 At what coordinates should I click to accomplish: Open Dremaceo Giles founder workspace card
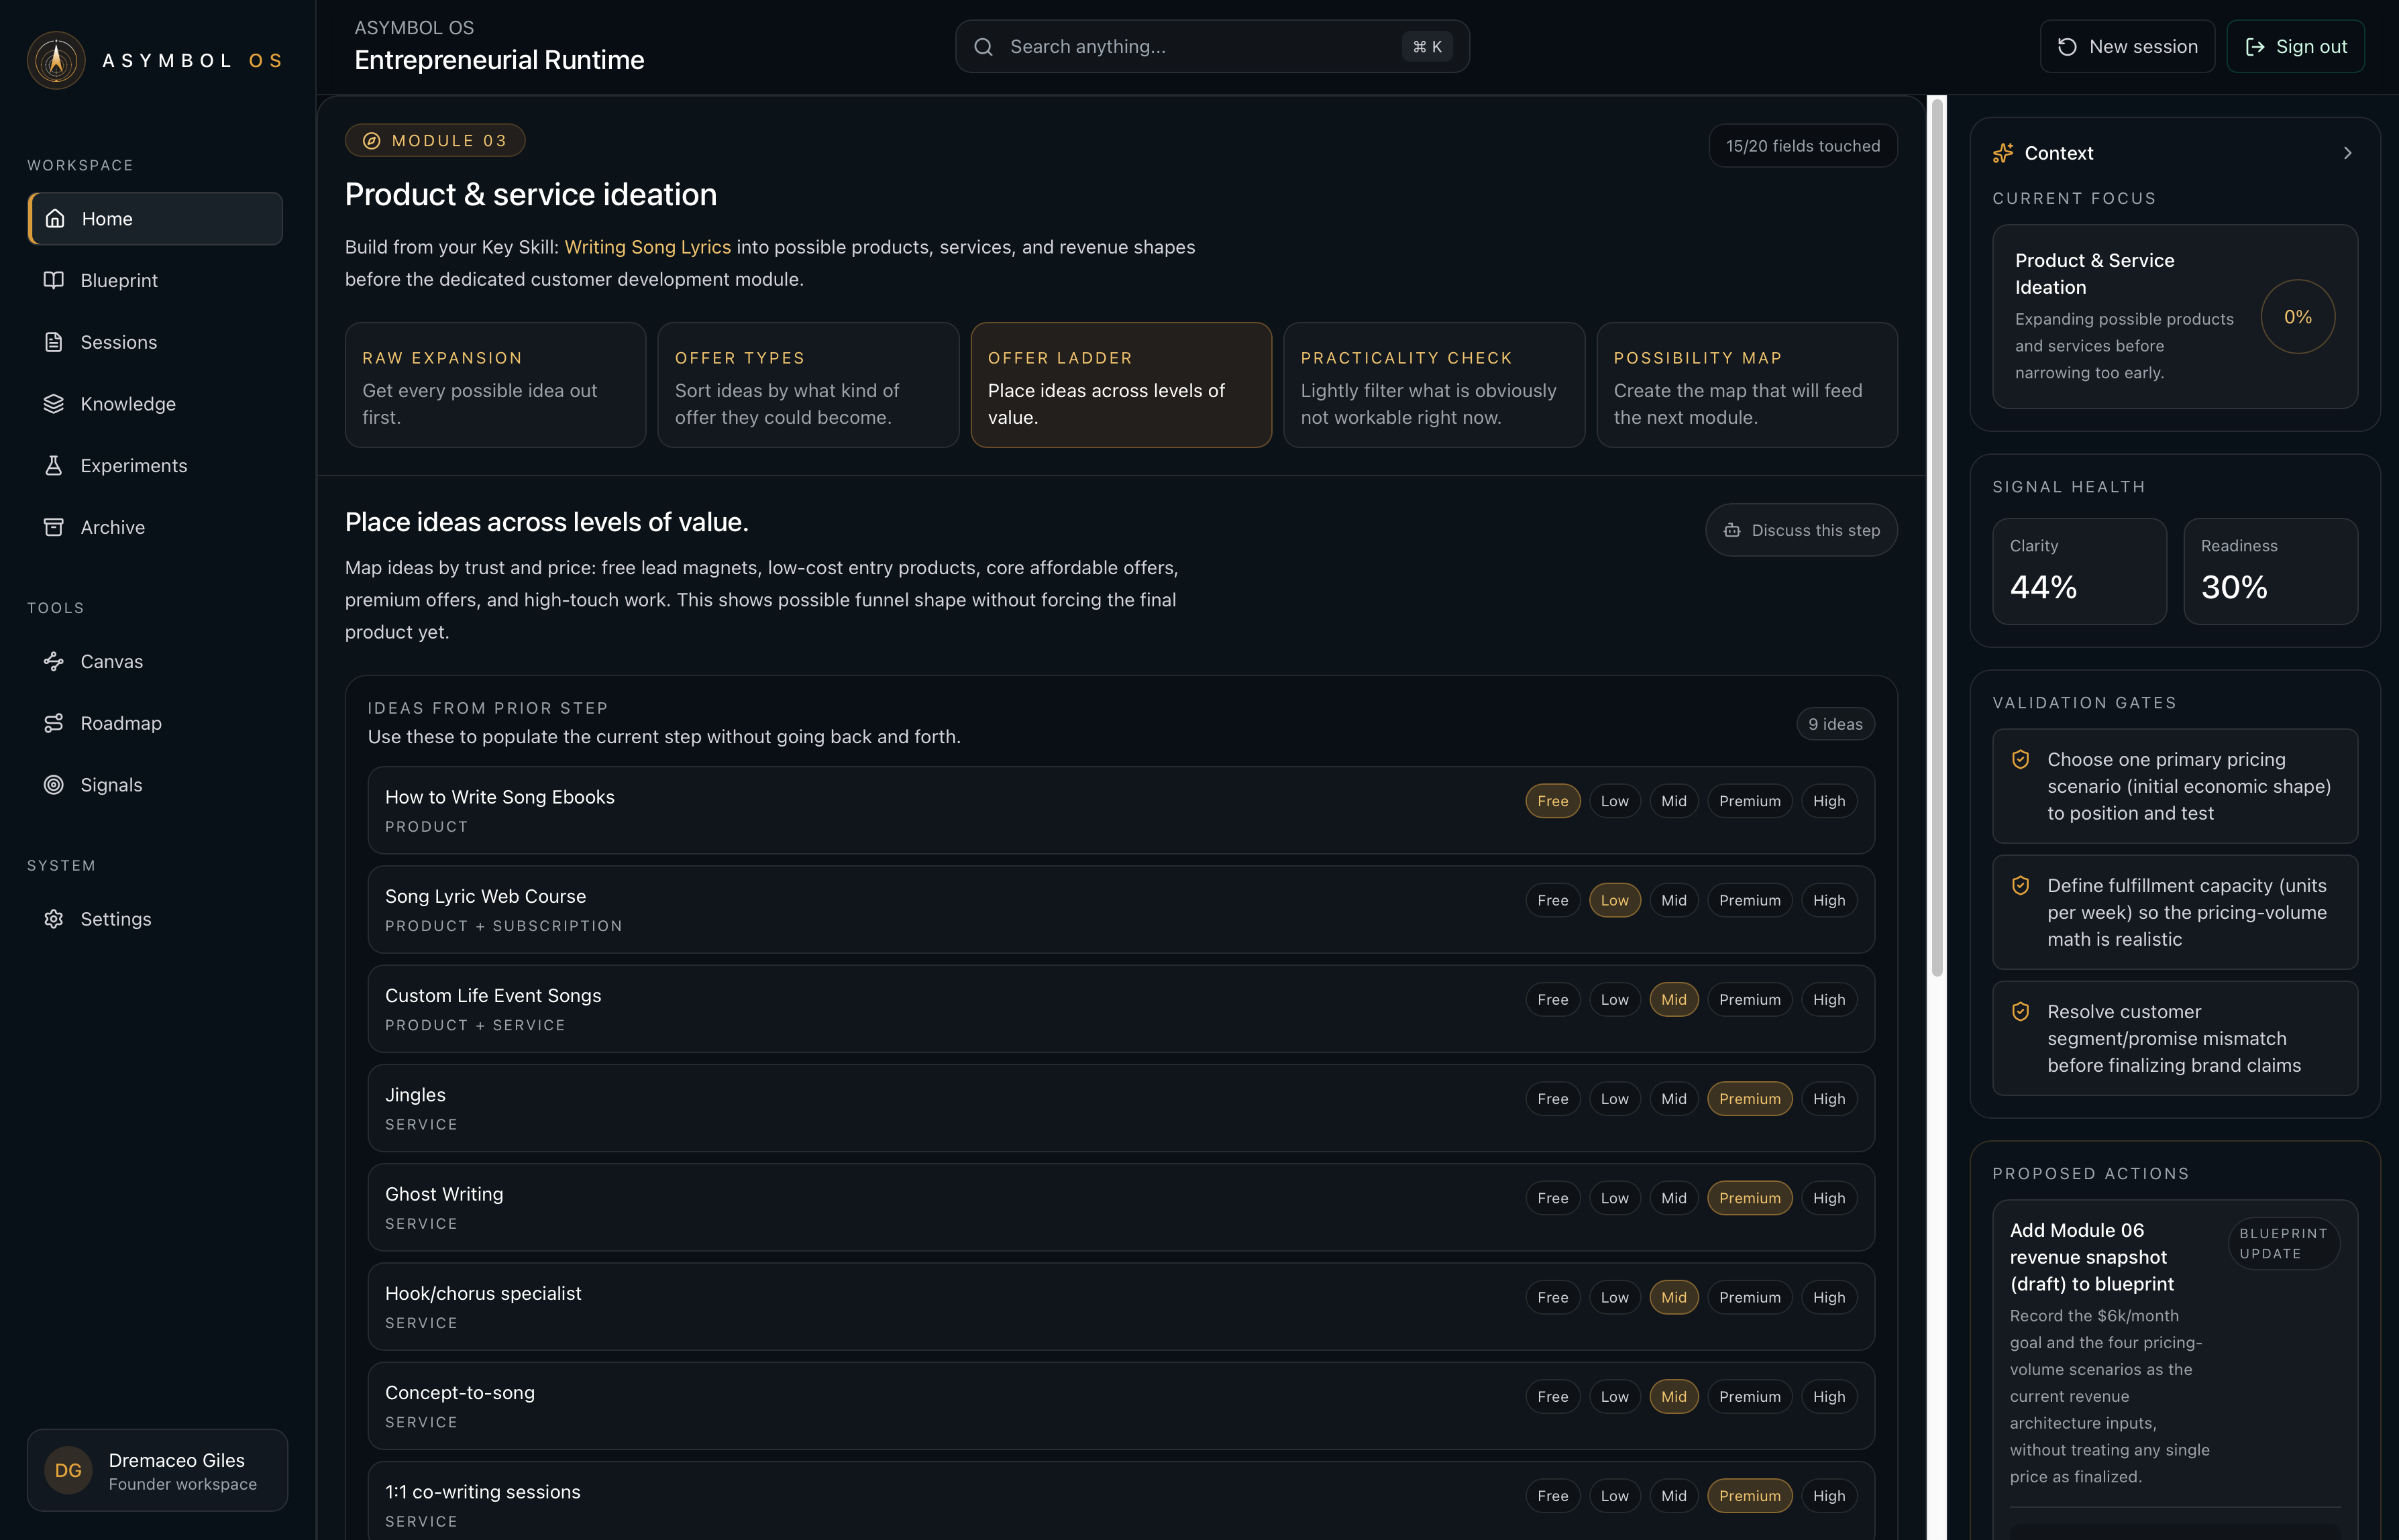[157, 1470]
